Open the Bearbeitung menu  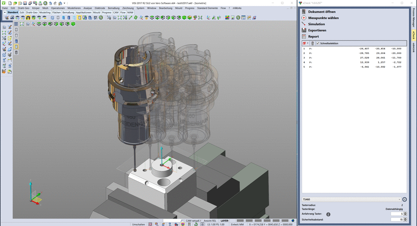point(166,8)
